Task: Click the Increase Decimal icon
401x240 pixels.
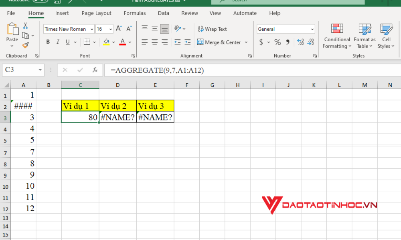Action: [x=300, y=42]
